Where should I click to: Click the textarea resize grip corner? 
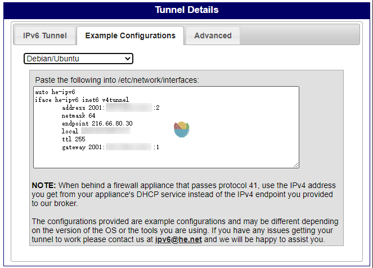pyautogui.click(x=296, y=164)
